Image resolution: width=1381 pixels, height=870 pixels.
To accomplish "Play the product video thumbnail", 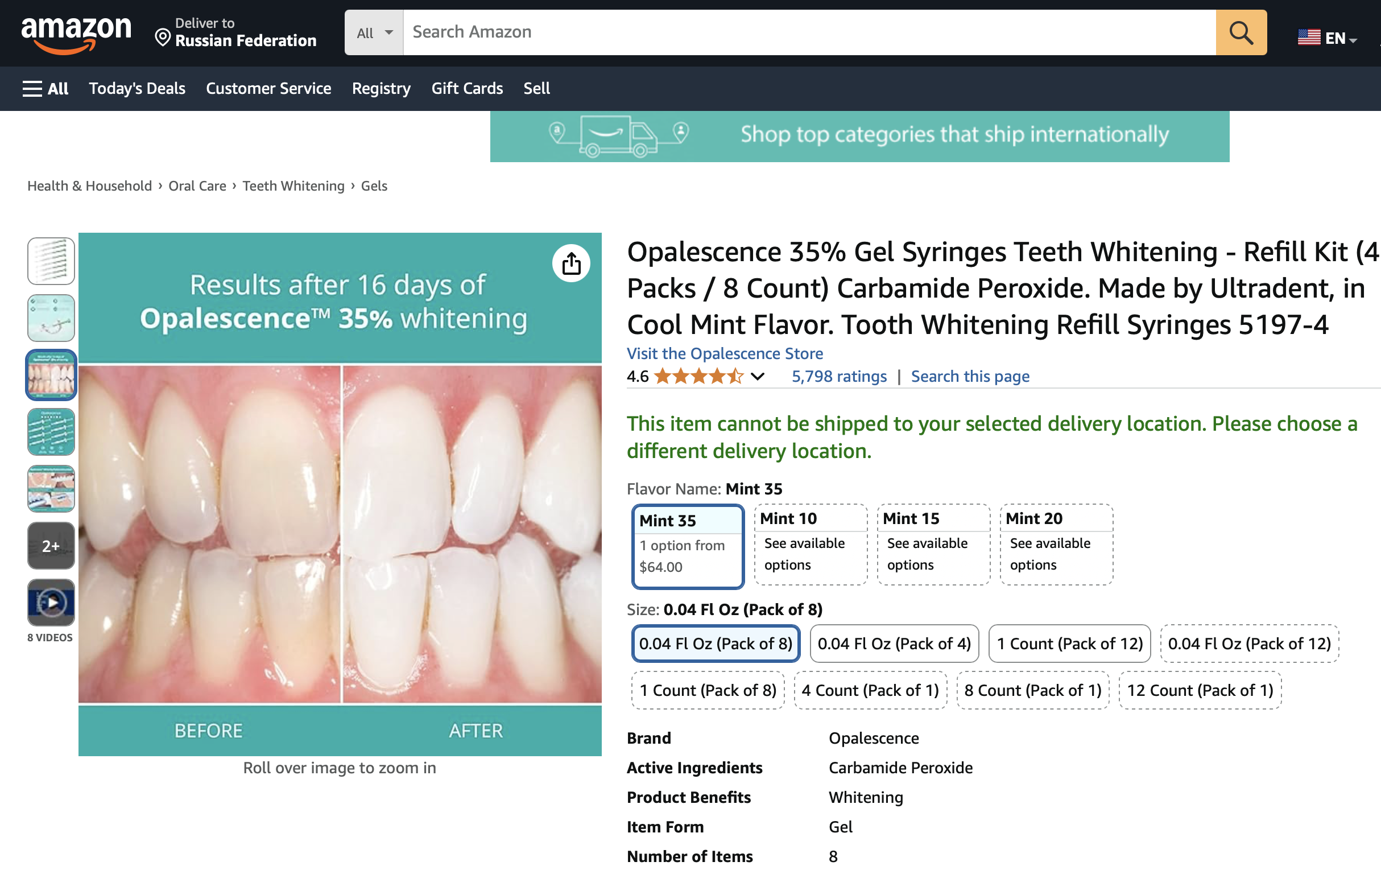I will pyautogui.click(x=51, y=602).
